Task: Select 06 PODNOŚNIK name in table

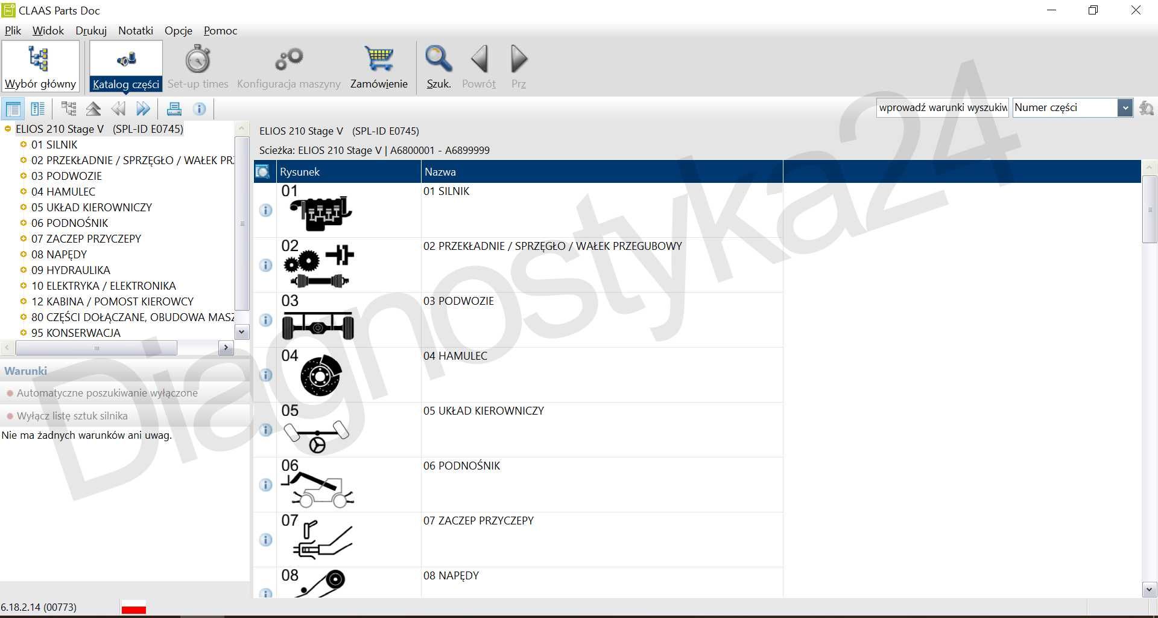Action: point(461,466)
